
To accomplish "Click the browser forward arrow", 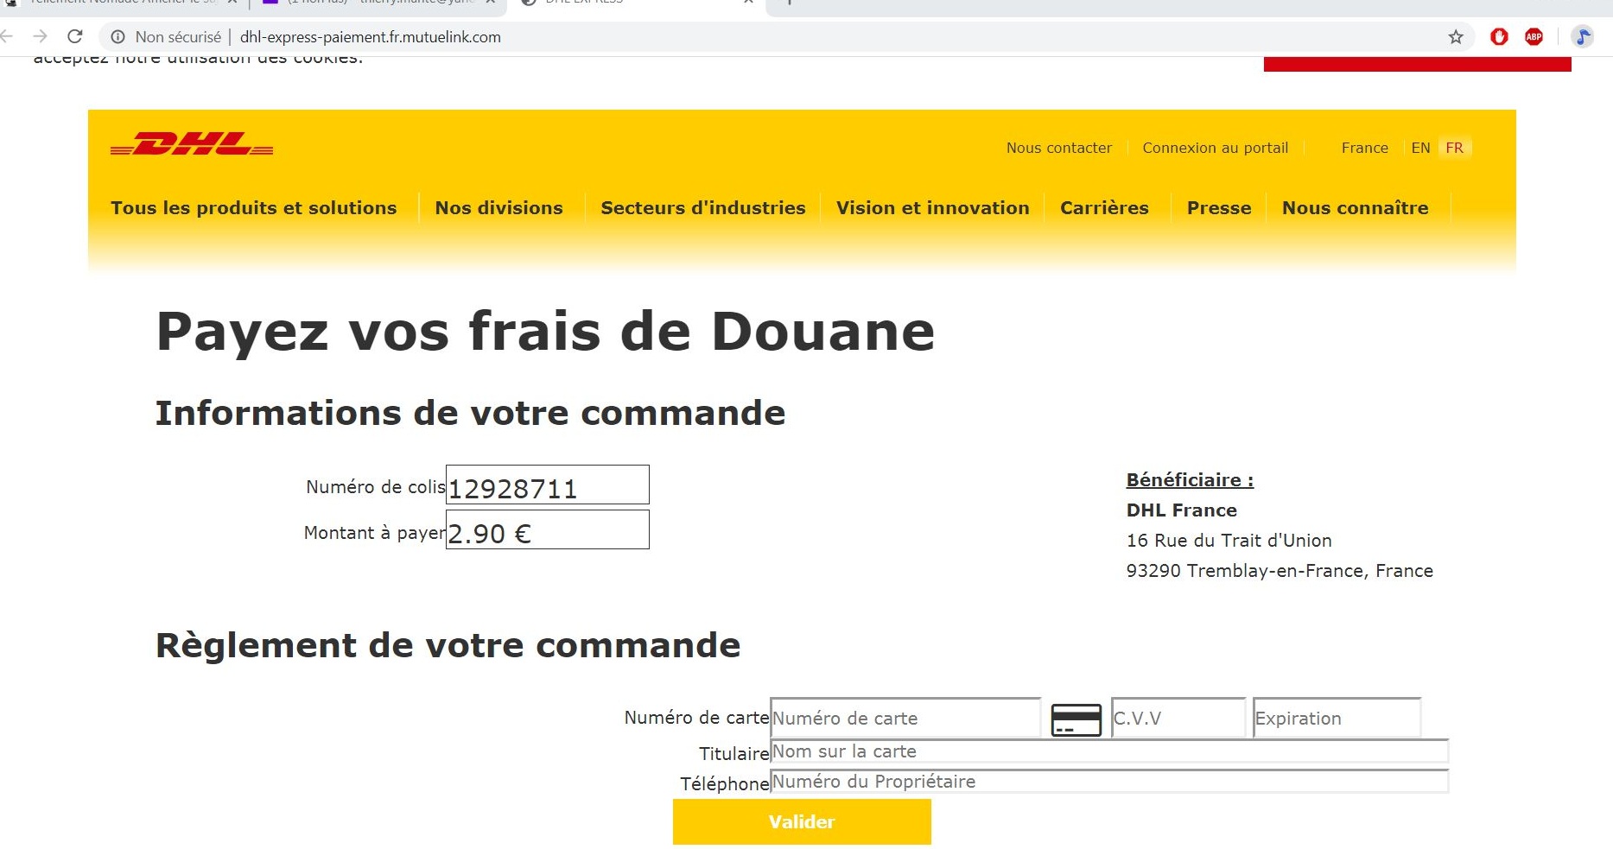I will (x=40, y=36).
